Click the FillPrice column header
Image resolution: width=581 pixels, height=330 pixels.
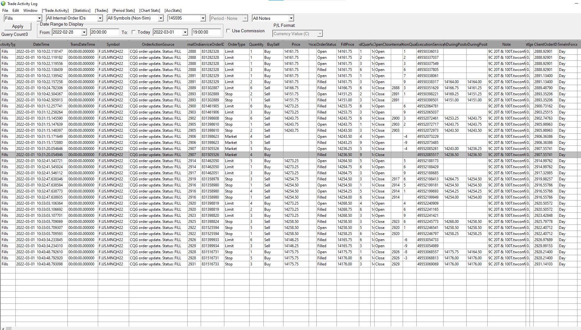click(347, 44)
